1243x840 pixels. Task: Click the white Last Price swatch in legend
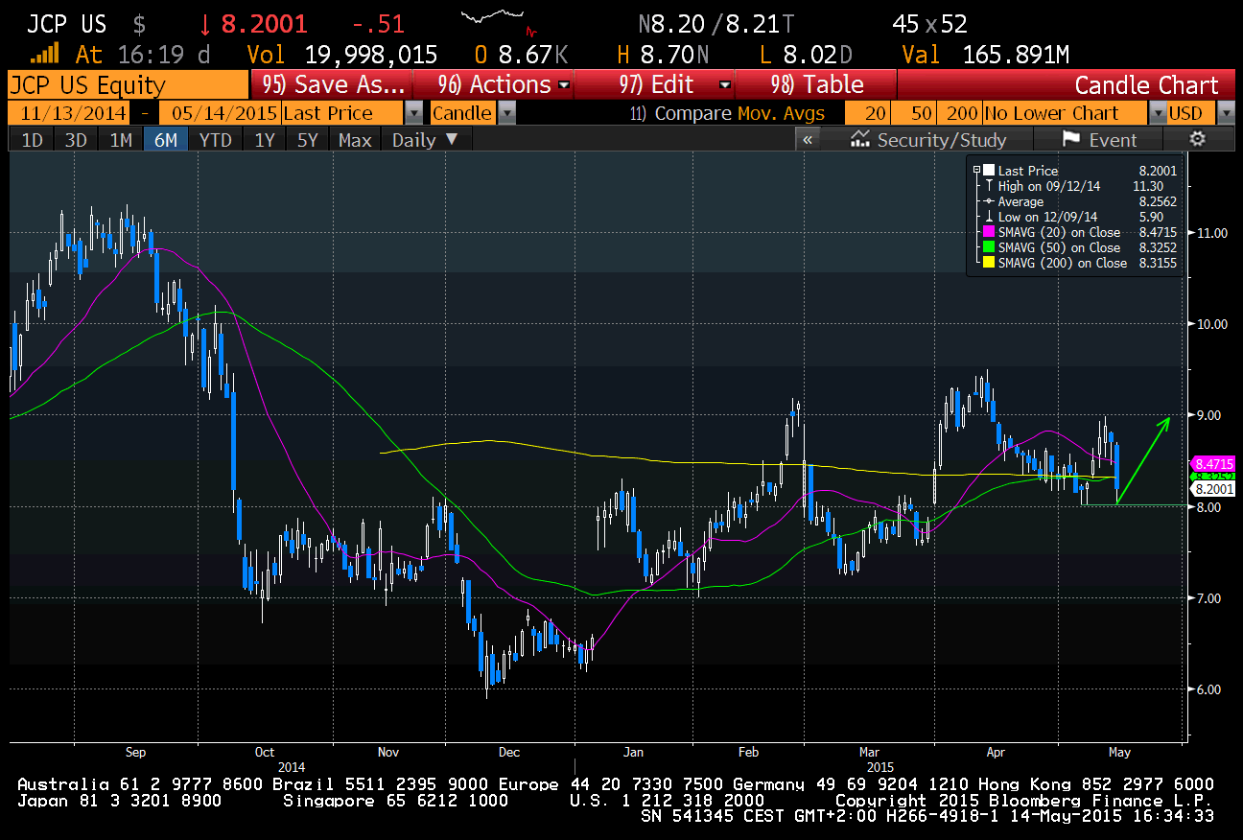pyautogui.click(x=988, y=171)
